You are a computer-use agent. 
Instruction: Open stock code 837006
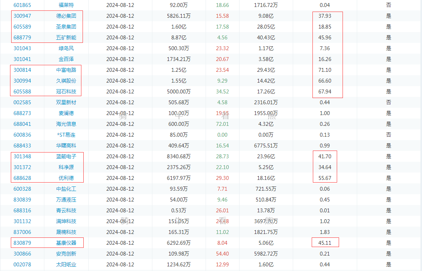pos(22,232)
